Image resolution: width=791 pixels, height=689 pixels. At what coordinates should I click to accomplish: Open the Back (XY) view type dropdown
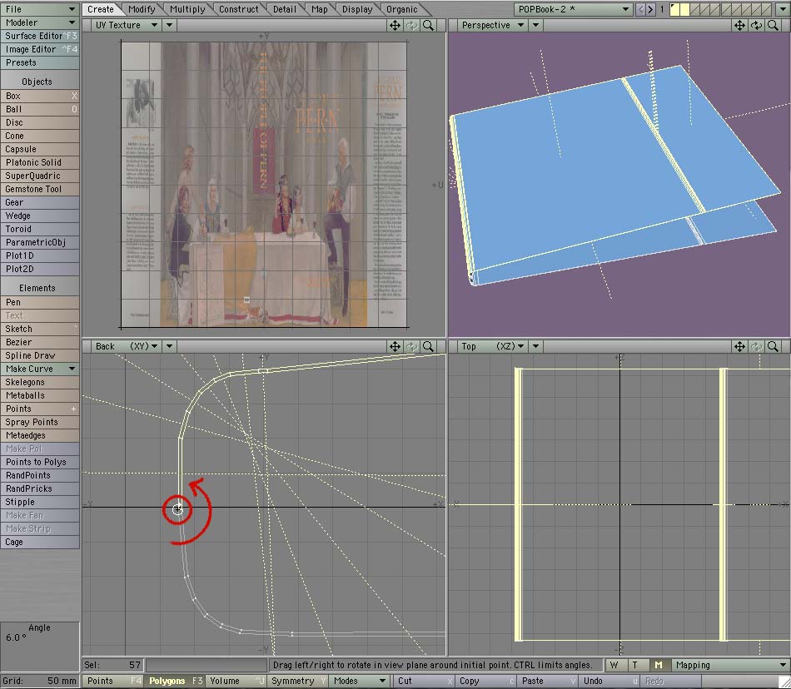pyautogui.click(x=126, y=346)
